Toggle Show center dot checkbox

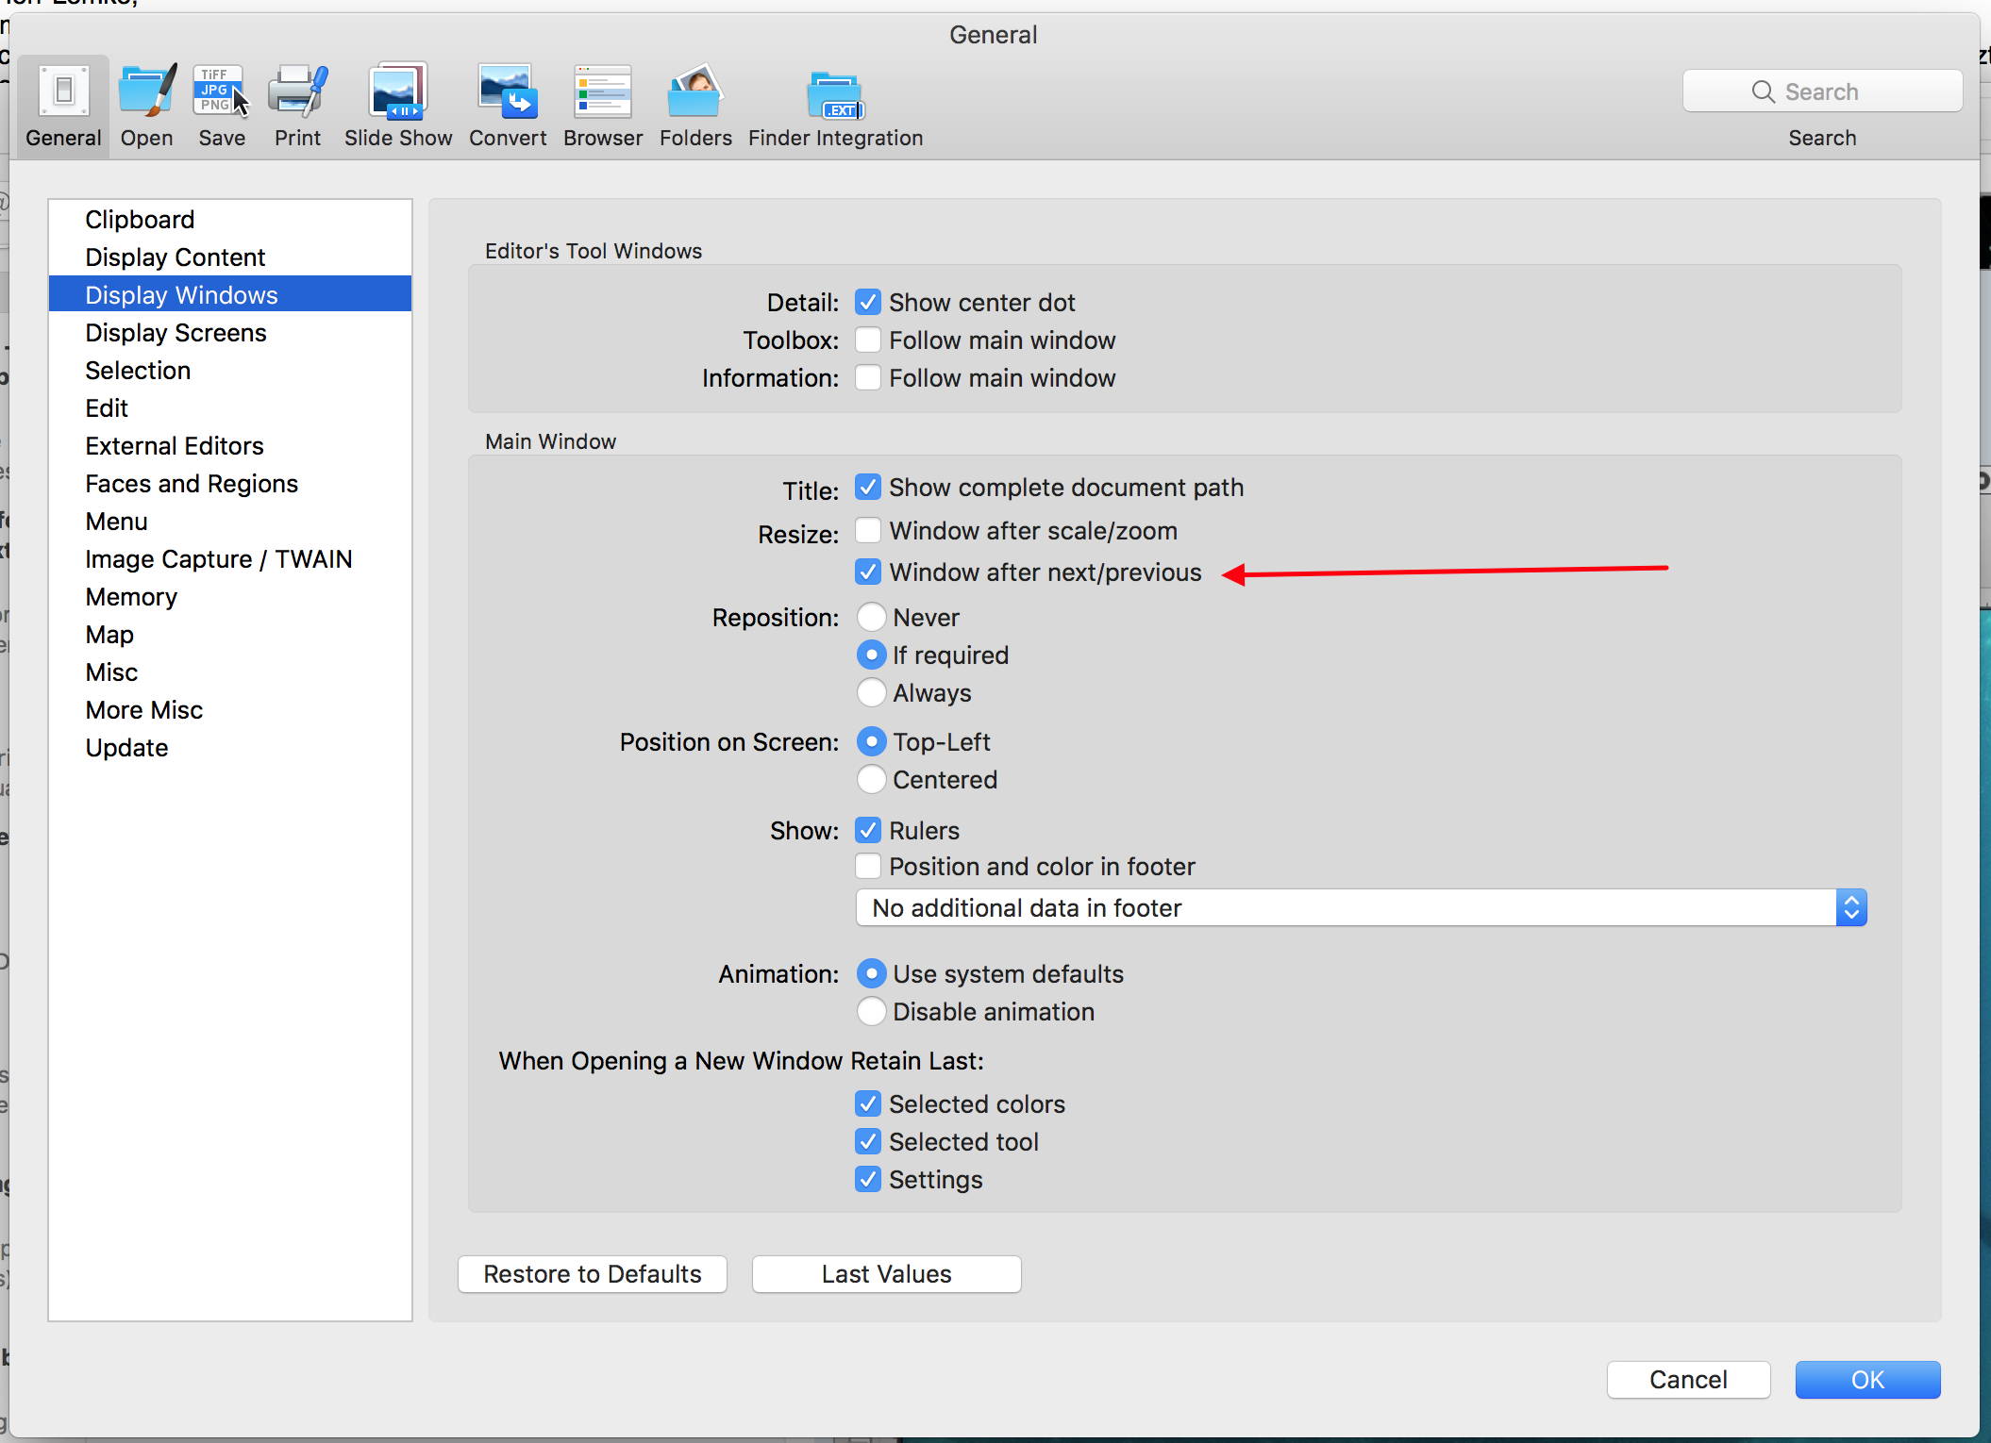(868, 302)
